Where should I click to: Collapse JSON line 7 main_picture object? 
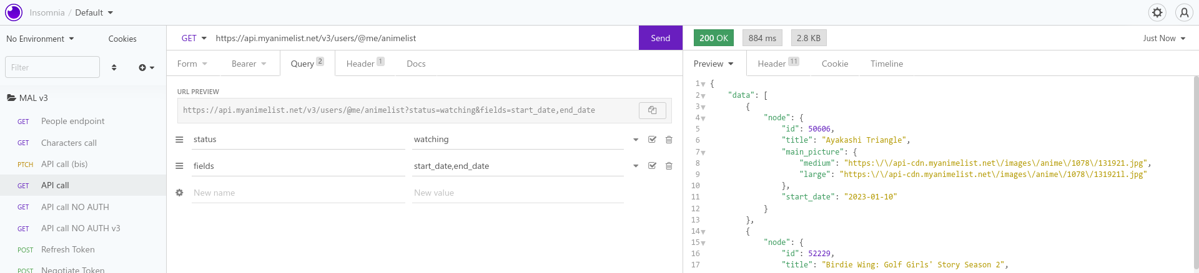coord(703,153)
